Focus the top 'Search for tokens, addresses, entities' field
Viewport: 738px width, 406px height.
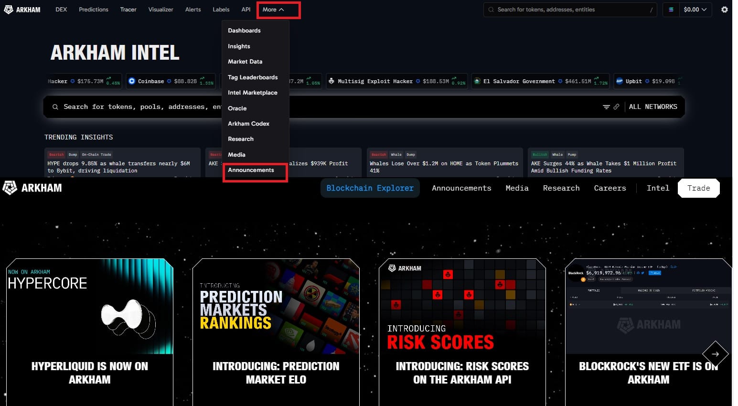click(570, 10)
